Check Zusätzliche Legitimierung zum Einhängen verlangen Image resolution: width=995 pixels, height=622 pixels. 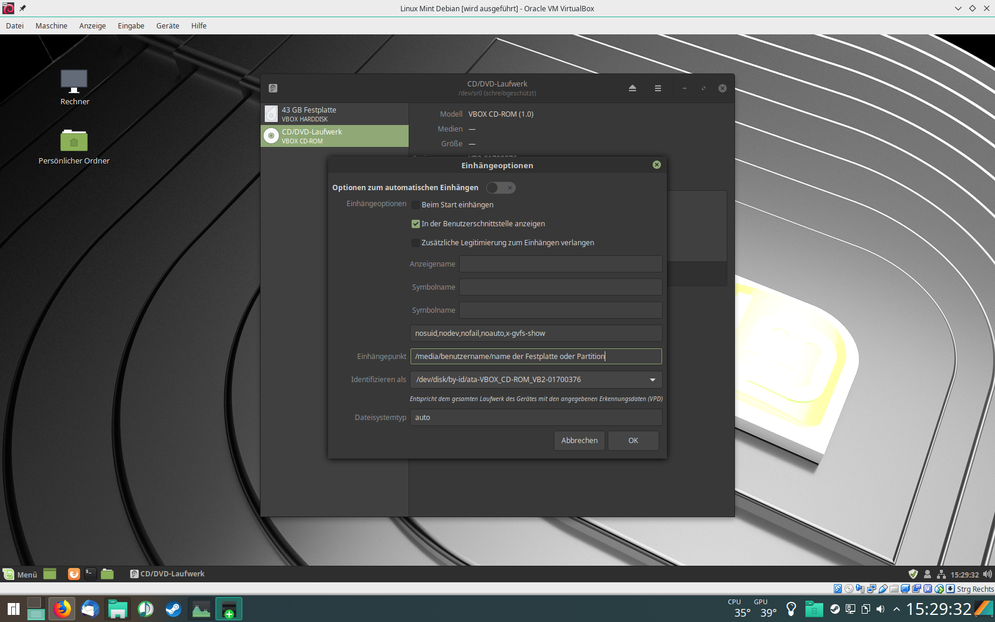[416, 243]
